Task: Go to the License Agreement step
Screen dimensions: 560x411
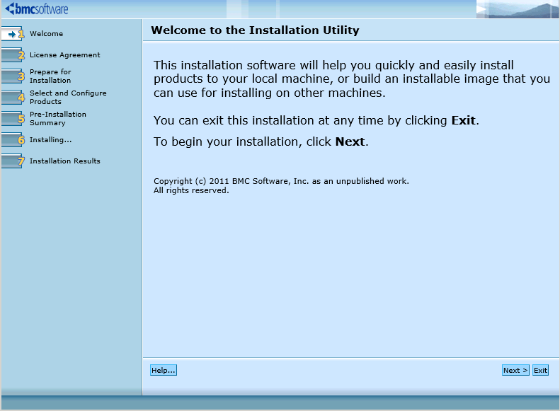Action: pyautogui.click(x=64, y=55)
